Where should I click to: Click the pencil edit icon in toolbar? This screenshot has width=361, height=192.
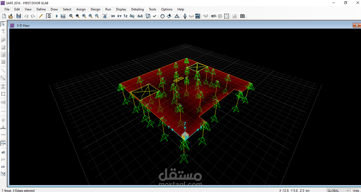tap(41, 16)
